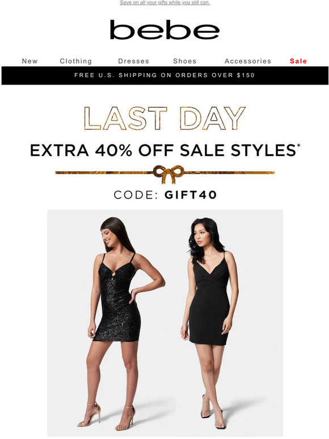329x439 pixels.
Task: Click the word CODE label
Action: 136,195
